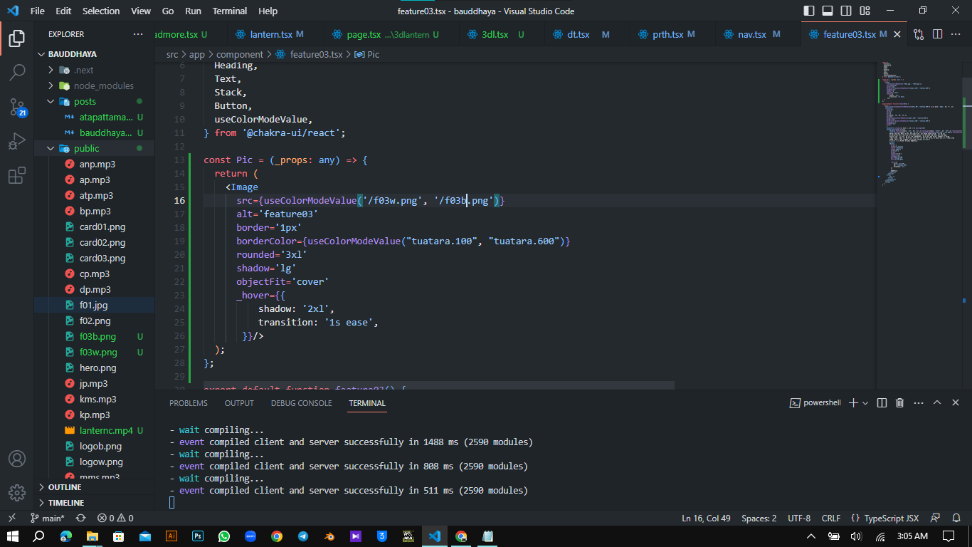Click the Explorer more actions ellipsis
Image resolution: width=972 pixels, height=547 pixels.
tap(137, 34)
